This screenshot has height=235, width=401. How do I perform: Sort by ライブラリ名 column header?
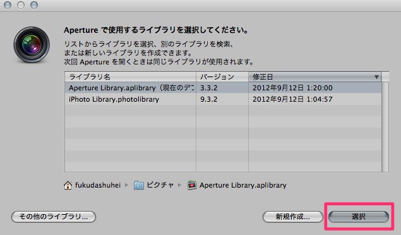[130, 76]
